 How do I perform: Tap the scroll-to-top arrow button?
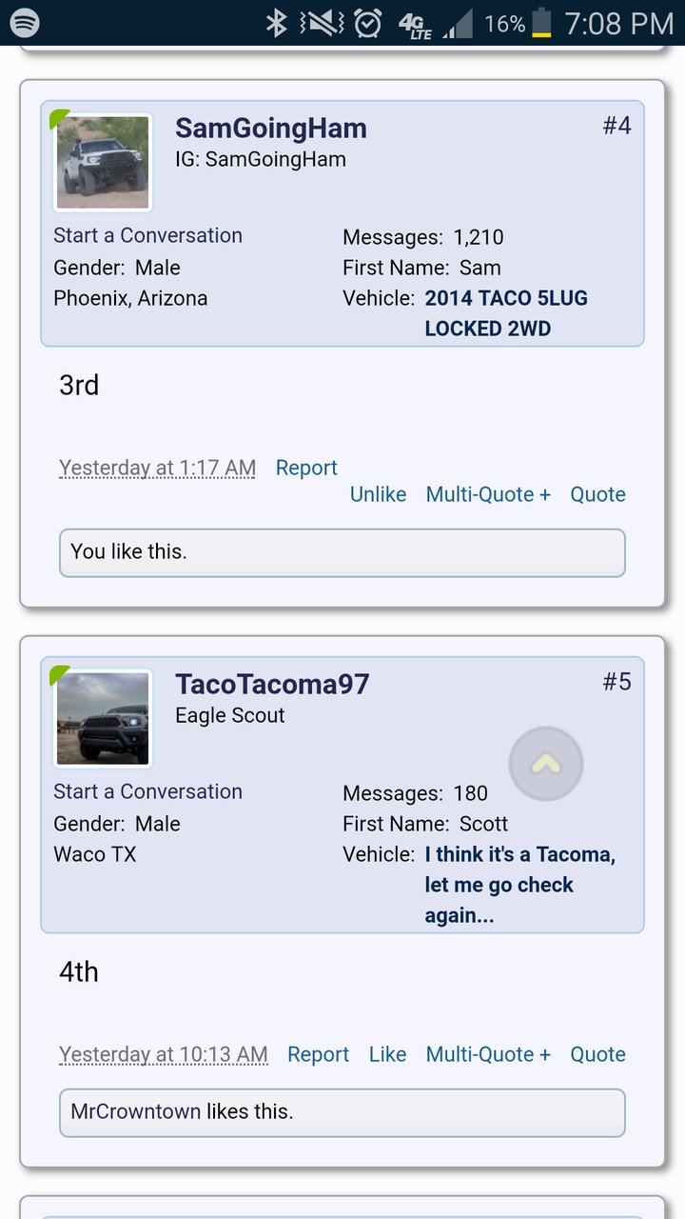tap(545, 764)
